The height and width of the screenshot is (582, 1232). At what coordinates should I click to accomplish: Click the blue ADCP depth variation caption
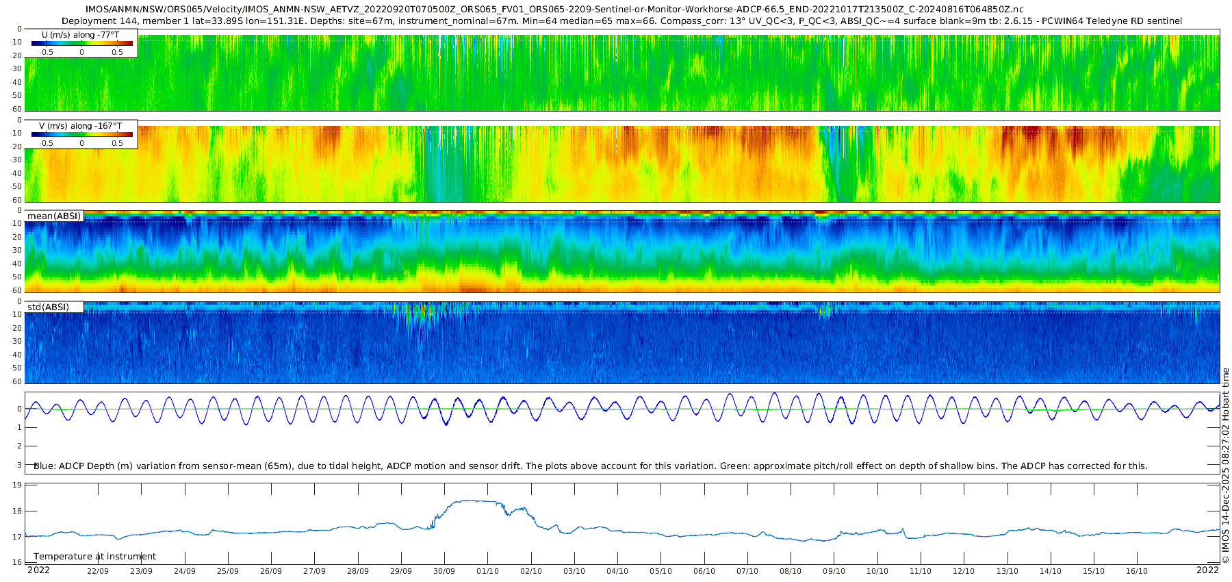(x=590, y=466)
